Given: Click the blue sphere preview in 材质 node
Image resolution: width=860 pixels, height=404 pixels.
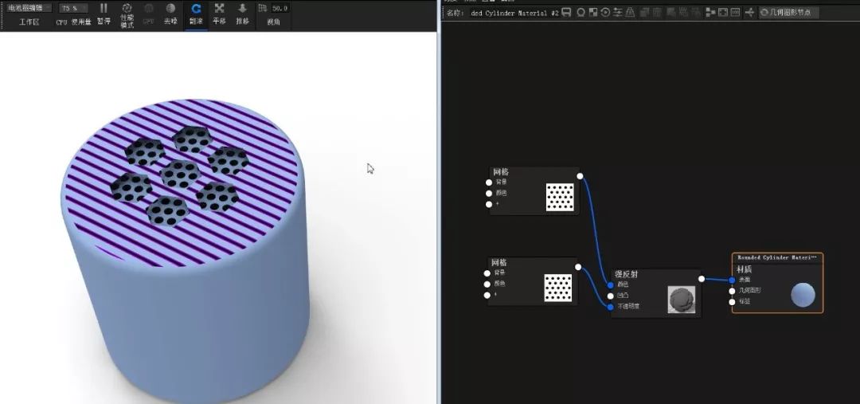Looking at the screenshot, I should point(803,296).
